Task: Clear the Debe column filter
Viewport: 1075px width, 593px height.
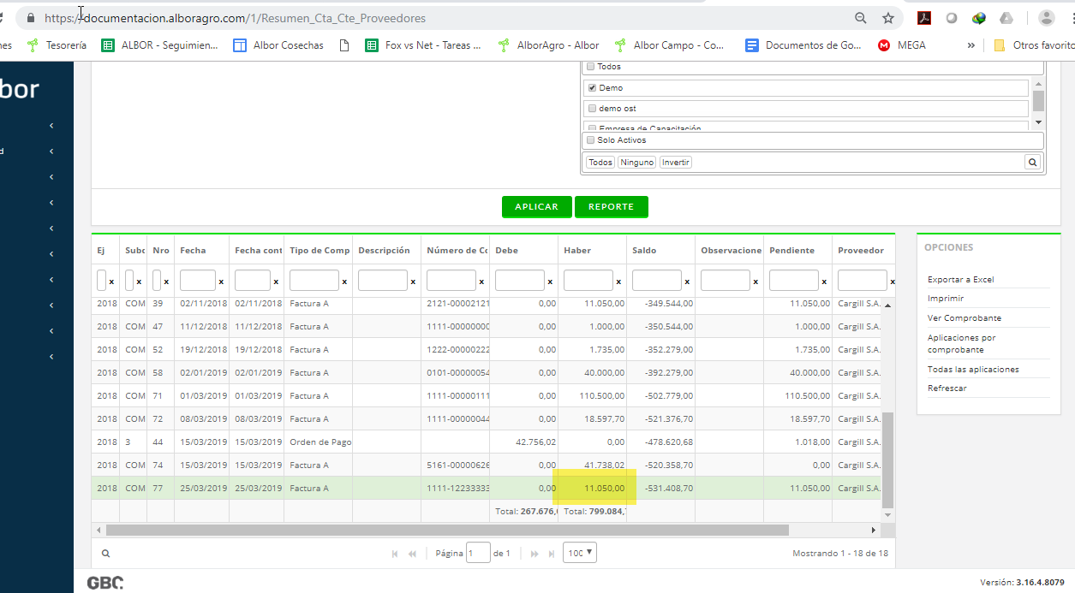Action: 550,282
